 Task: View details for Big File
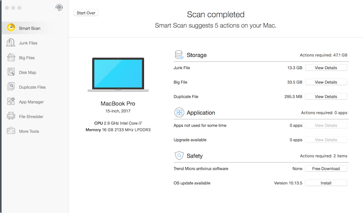(x=326, y=82)
